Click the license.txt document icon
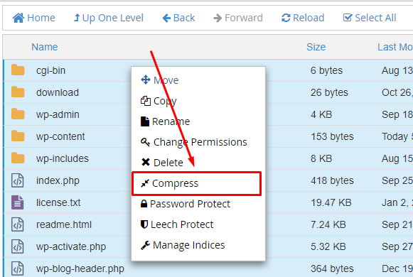This screenshot has height=277, width=413. pos(18,202)
